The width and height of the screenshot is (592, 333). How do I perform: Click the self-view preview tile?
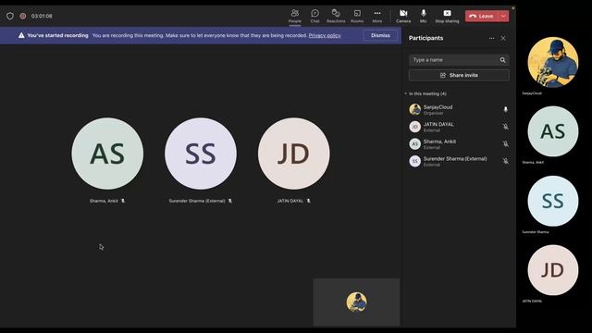pos(356,302)
